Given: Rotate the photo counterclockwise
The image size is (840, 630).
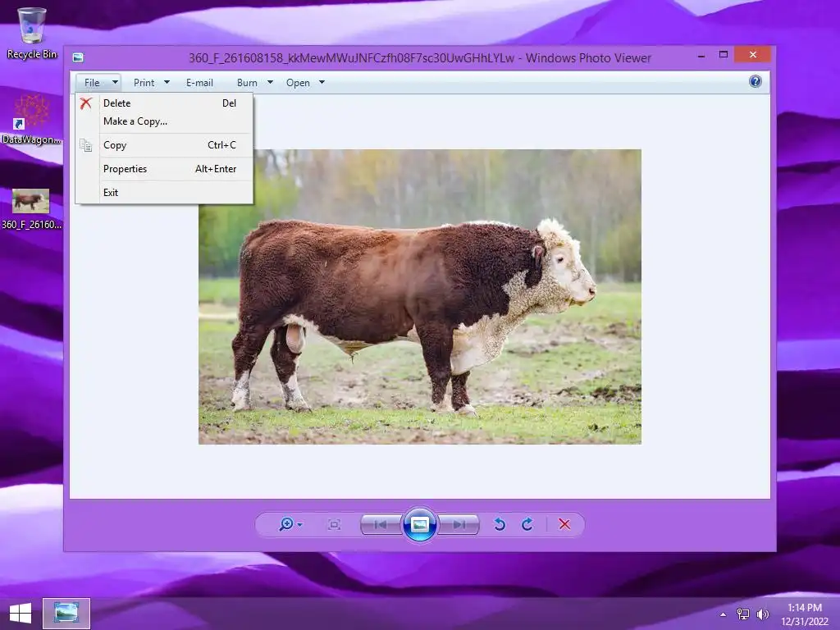Looking at the screenshot, I should (500, 524).
